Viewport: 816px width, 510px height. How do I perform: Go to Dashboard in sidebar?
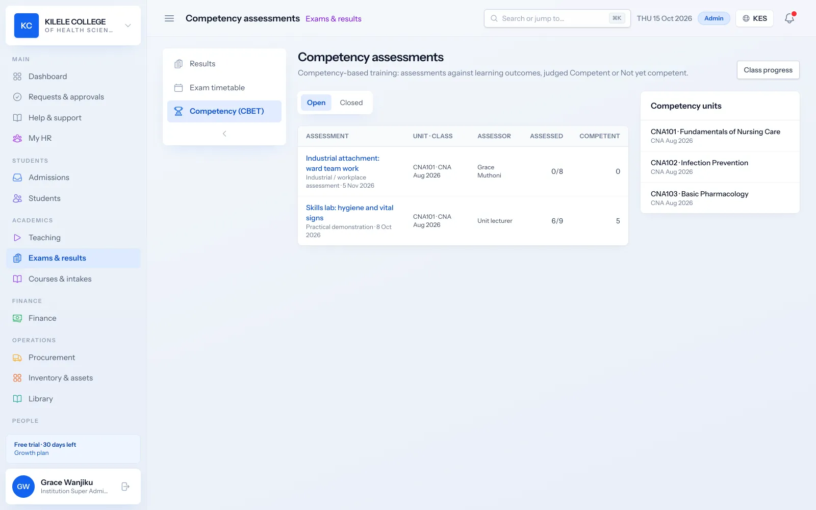tap(73, 76)
